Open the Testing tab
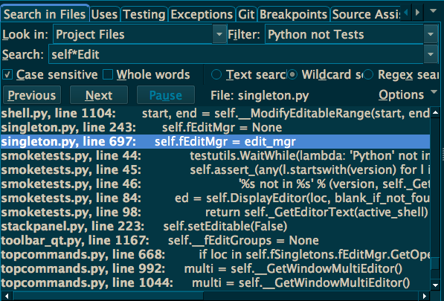This screenshot has height=301, width=444. click(144, 14)
